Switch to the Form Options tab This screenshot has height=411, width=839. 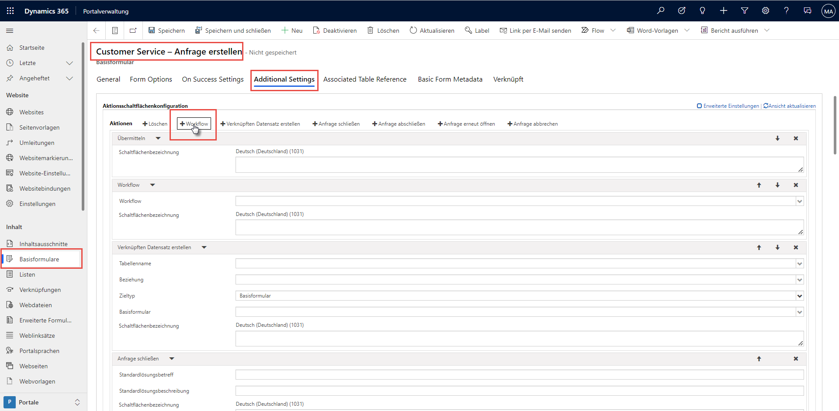point(151,79)
